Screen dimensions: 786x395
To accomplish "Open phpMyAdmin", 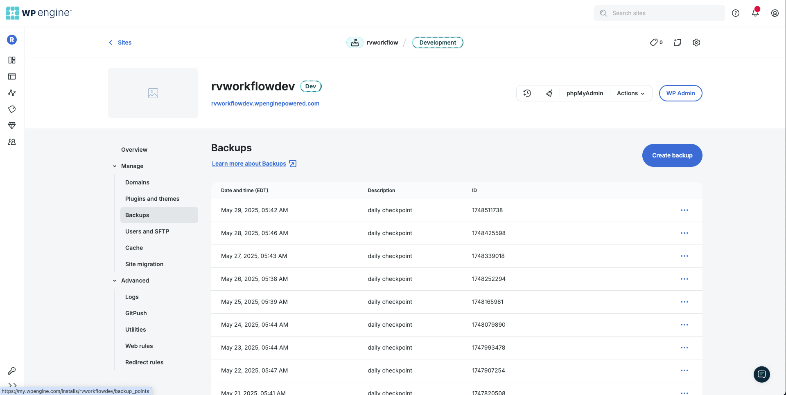I will [585, 93].
